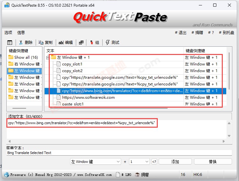Click the # 到托盘 menu item
The height and width of the screenshot is (181, 239).
pos(226,33)
